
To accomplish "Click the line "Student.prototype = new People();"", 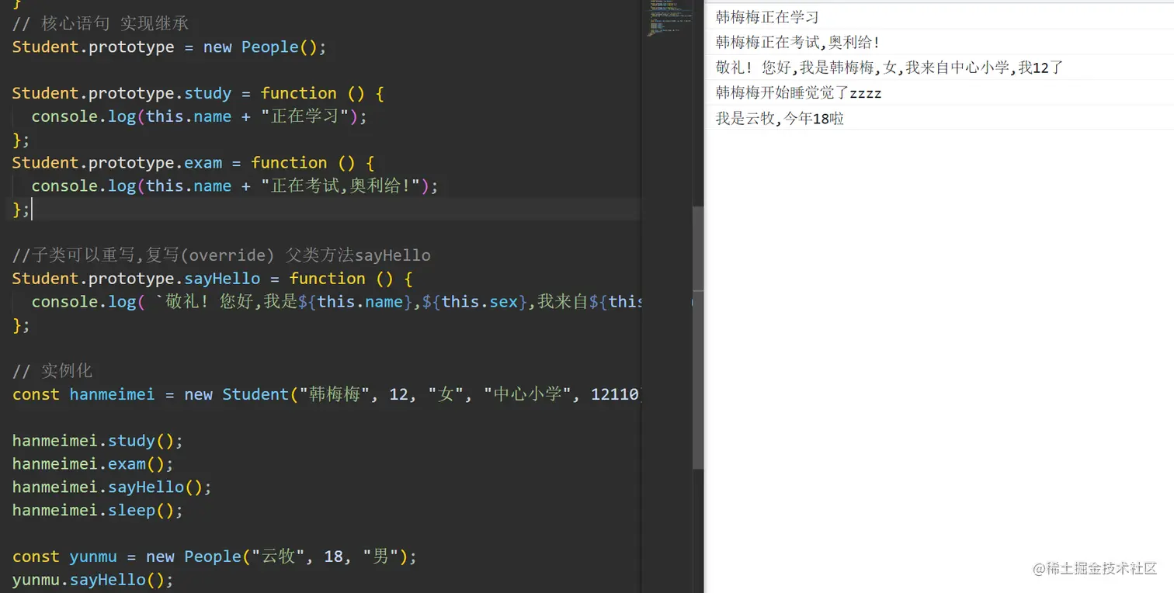I will coord(169,47).
